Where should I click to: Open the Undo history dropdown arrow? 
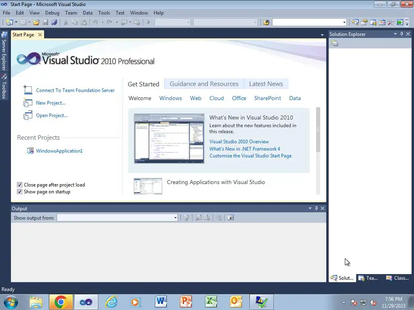(x=102, y=23)
